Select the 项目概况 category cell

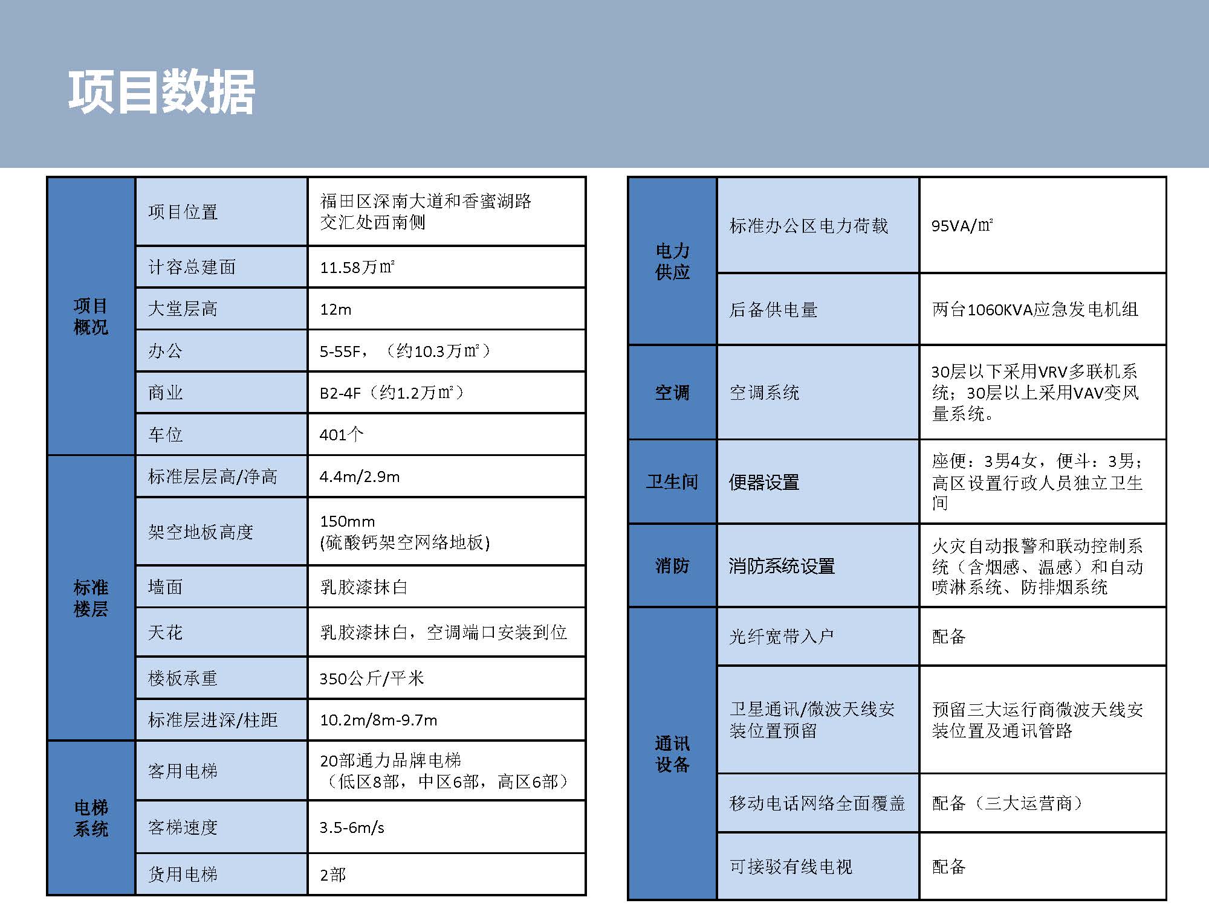pyautogui.click(x=91, y=316)
